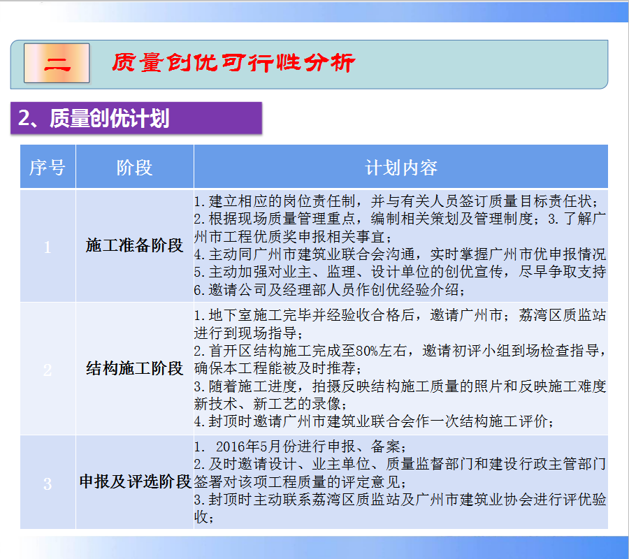Click line '1.地下室施工完毕并经验收合格后'

pos(400,315)
